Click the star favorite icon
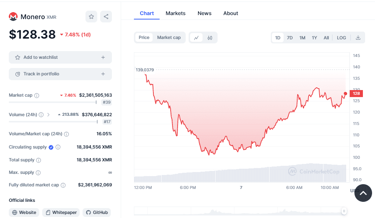 pos(91,17)
